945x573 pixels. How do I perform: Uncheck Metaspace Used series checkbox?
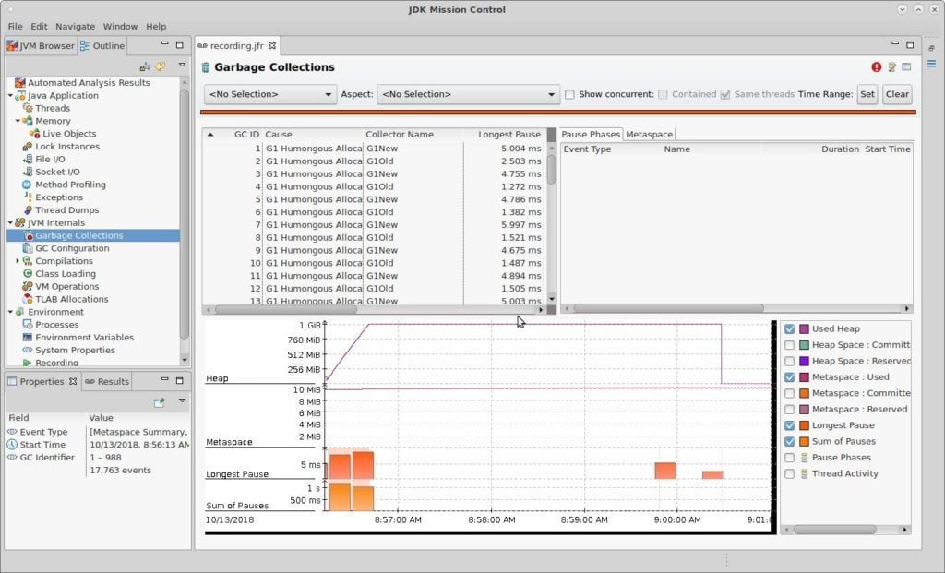click(790, 377)
